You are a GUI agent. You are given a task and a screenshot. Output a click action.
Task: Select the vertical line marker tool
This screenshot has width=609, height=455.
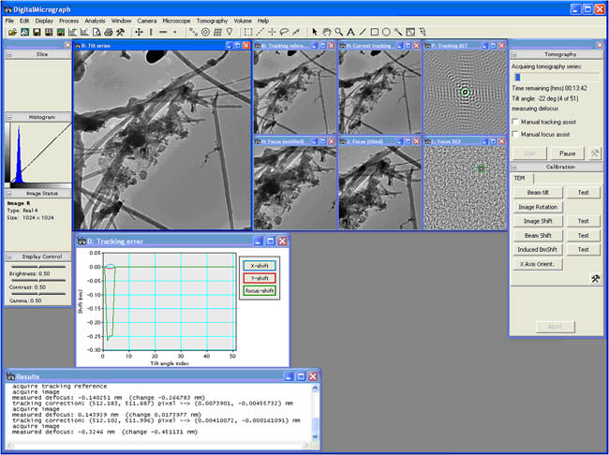(x=151, y=32)
